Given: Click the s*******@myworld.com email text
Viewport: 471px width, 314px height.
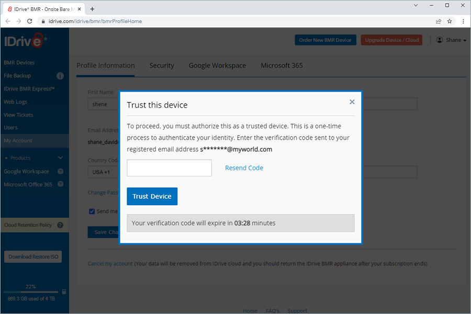Looking at the screenshot, I should coord(236,149).
